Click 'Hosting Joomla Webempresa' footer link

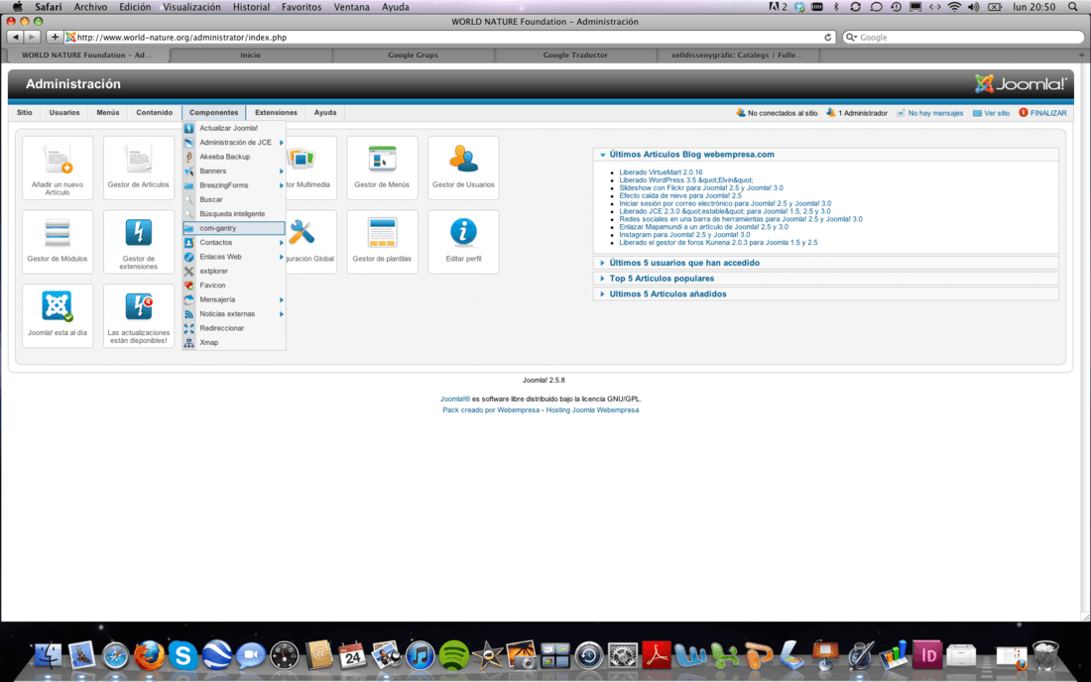[x=592, y=410]
